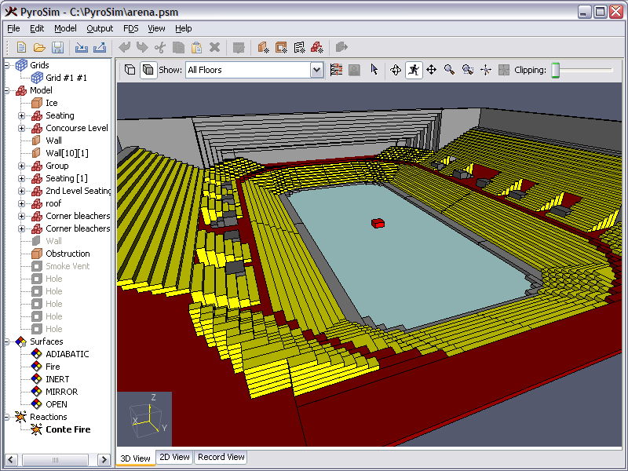The height and width of the screenshot is (471, 628).
Task: Collapse the Model tree node
Action: coord(6,90)
